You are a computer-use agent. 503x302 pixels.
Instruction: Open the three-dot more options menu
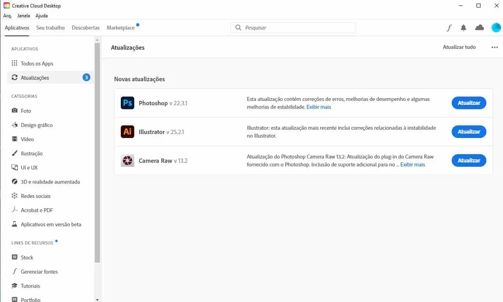point(494,47)
